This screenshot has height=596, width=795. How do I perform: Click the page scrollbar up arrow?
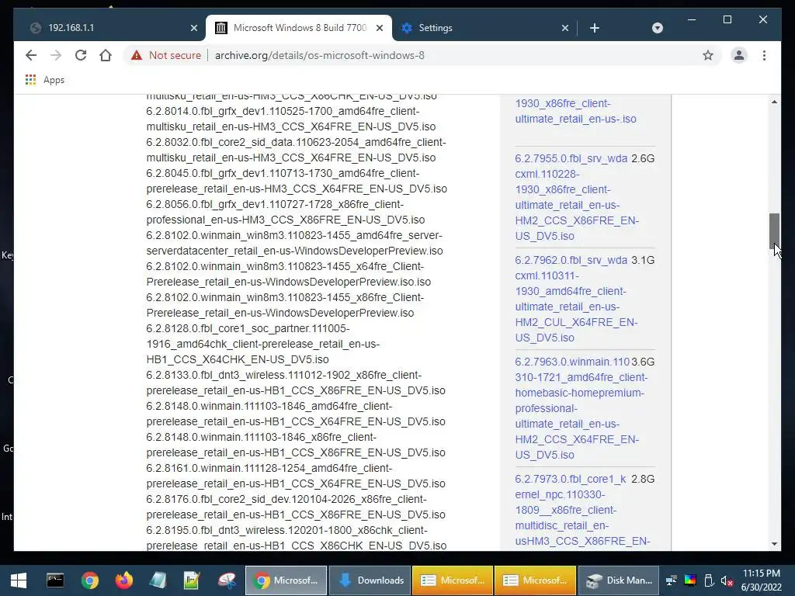pyautogui.click(x=774, y=102)
